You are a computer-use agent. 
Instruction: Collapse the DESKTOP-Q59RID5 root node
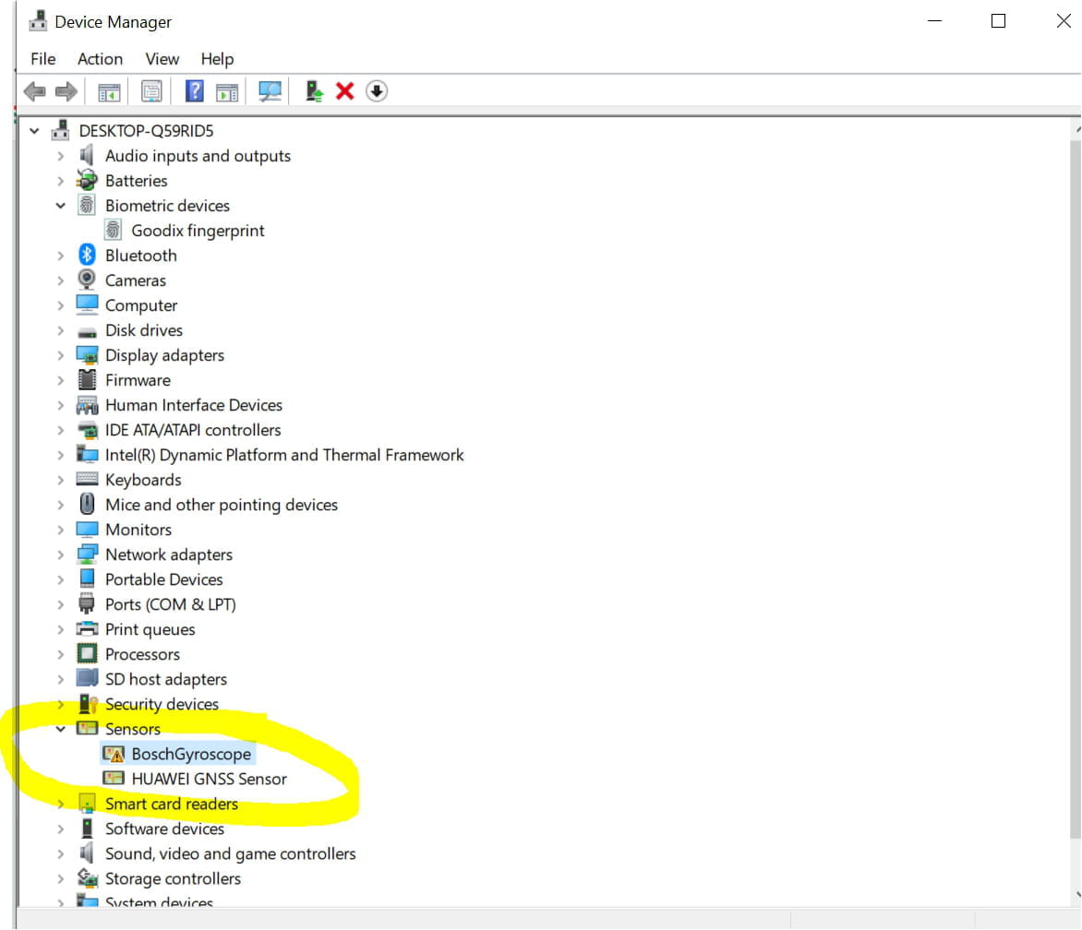point(34,130)
